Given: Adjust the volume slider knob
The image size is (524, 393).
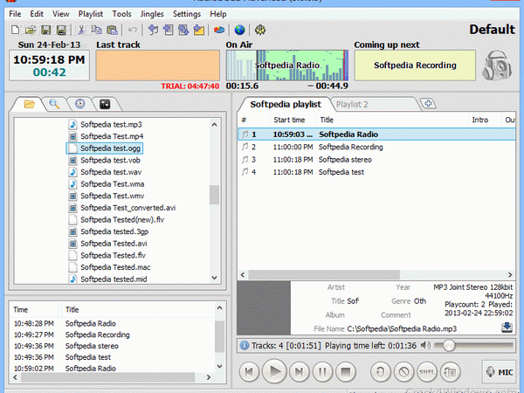Looking at the screenshot, I should [449, 345].
